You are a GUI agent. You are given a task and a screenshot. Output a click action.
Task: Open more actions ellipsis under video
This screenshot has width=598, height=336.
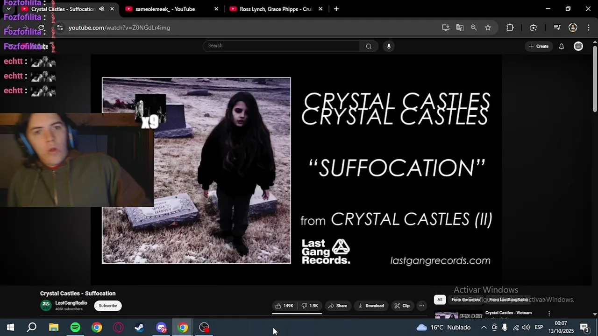tap(421, 306)
